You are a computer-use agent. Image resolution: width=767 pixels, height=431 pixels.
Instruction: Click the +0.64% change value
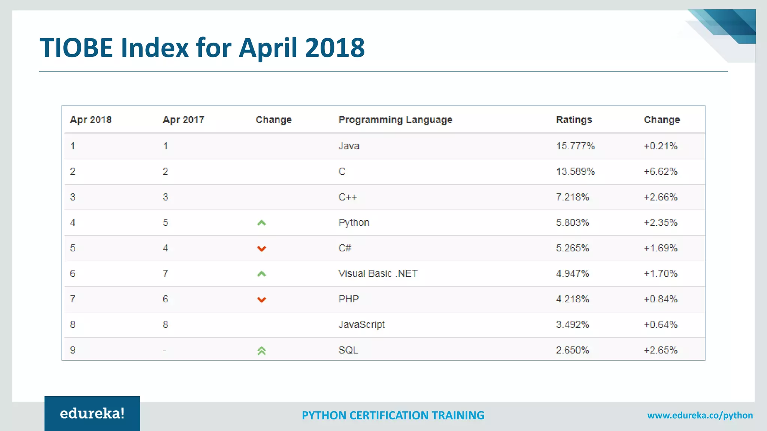(x=661, y=325)
